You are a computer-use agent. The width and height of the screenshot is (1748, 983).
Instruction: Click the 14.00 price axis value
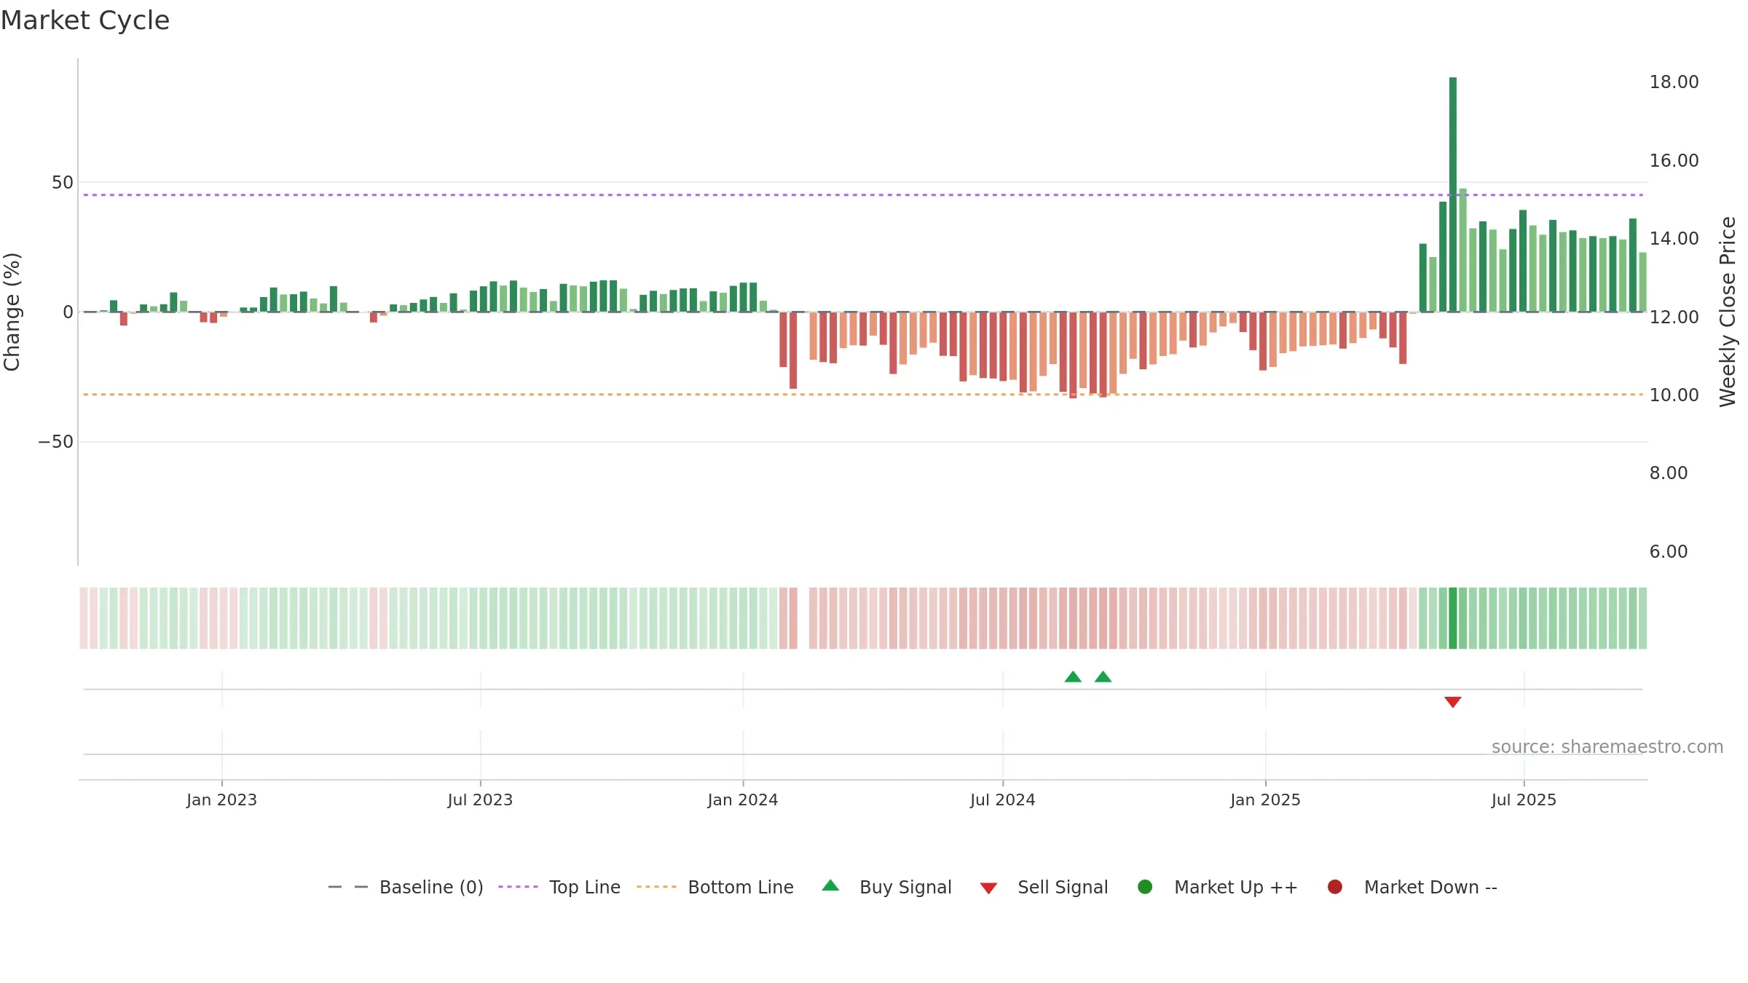tap(1674, 238)
